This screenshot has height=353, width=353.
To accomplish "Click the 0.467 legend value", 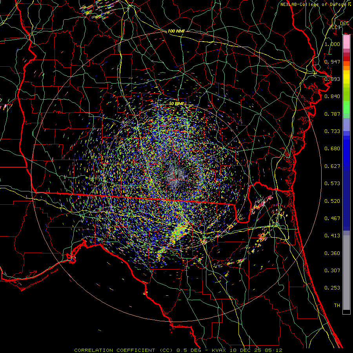I will coord(332,218).
